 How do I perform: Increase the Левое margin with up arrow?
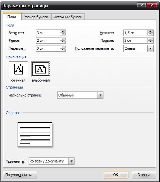(x=63, y=39)
